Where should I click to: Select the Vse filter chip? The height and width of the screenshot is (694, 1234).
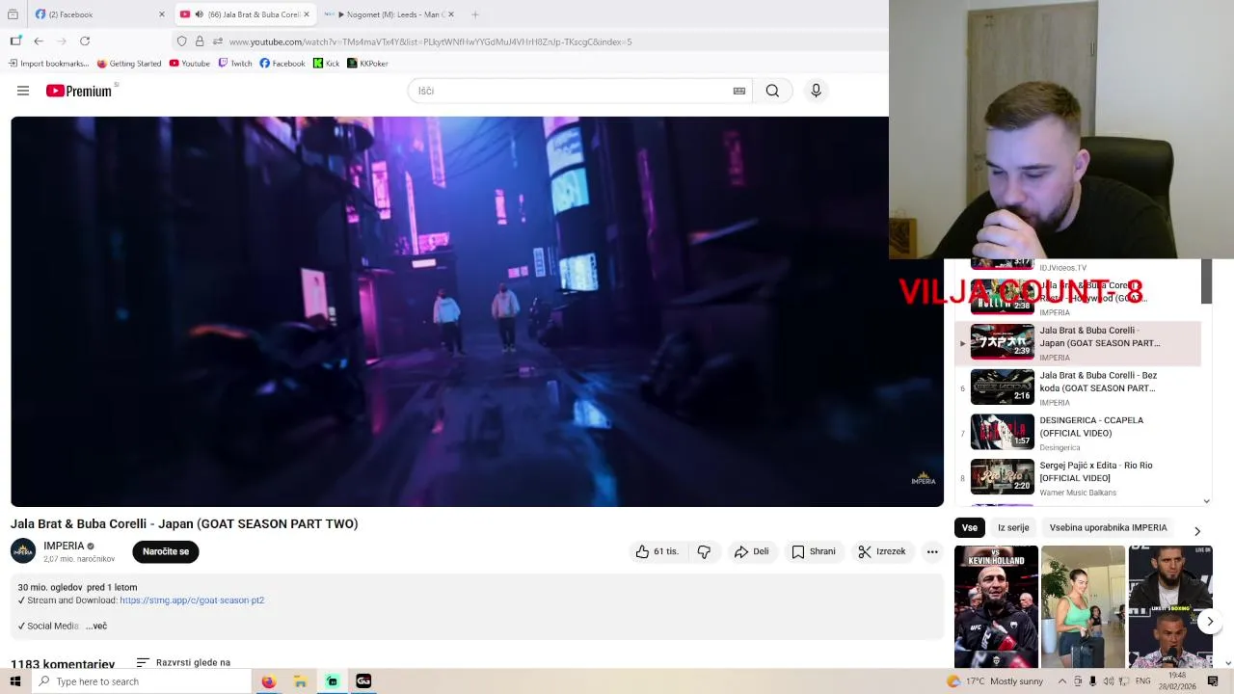(x=969, y=528)
